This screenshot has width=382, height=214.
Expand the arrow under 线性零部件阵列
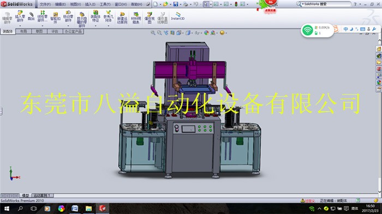(x=43, y=26)
